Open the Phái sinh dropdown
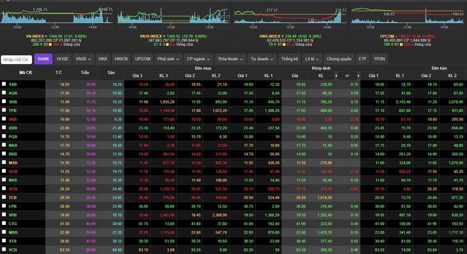 click(x=168, y=59)
